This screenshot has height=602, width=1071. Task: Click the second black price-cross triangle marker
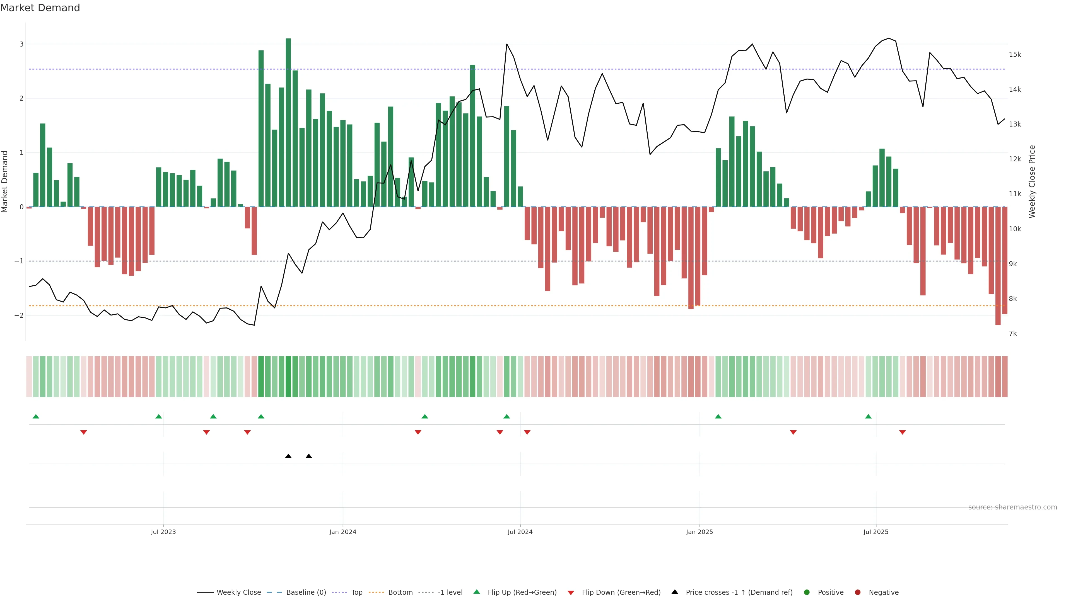(x=308, y=456)
